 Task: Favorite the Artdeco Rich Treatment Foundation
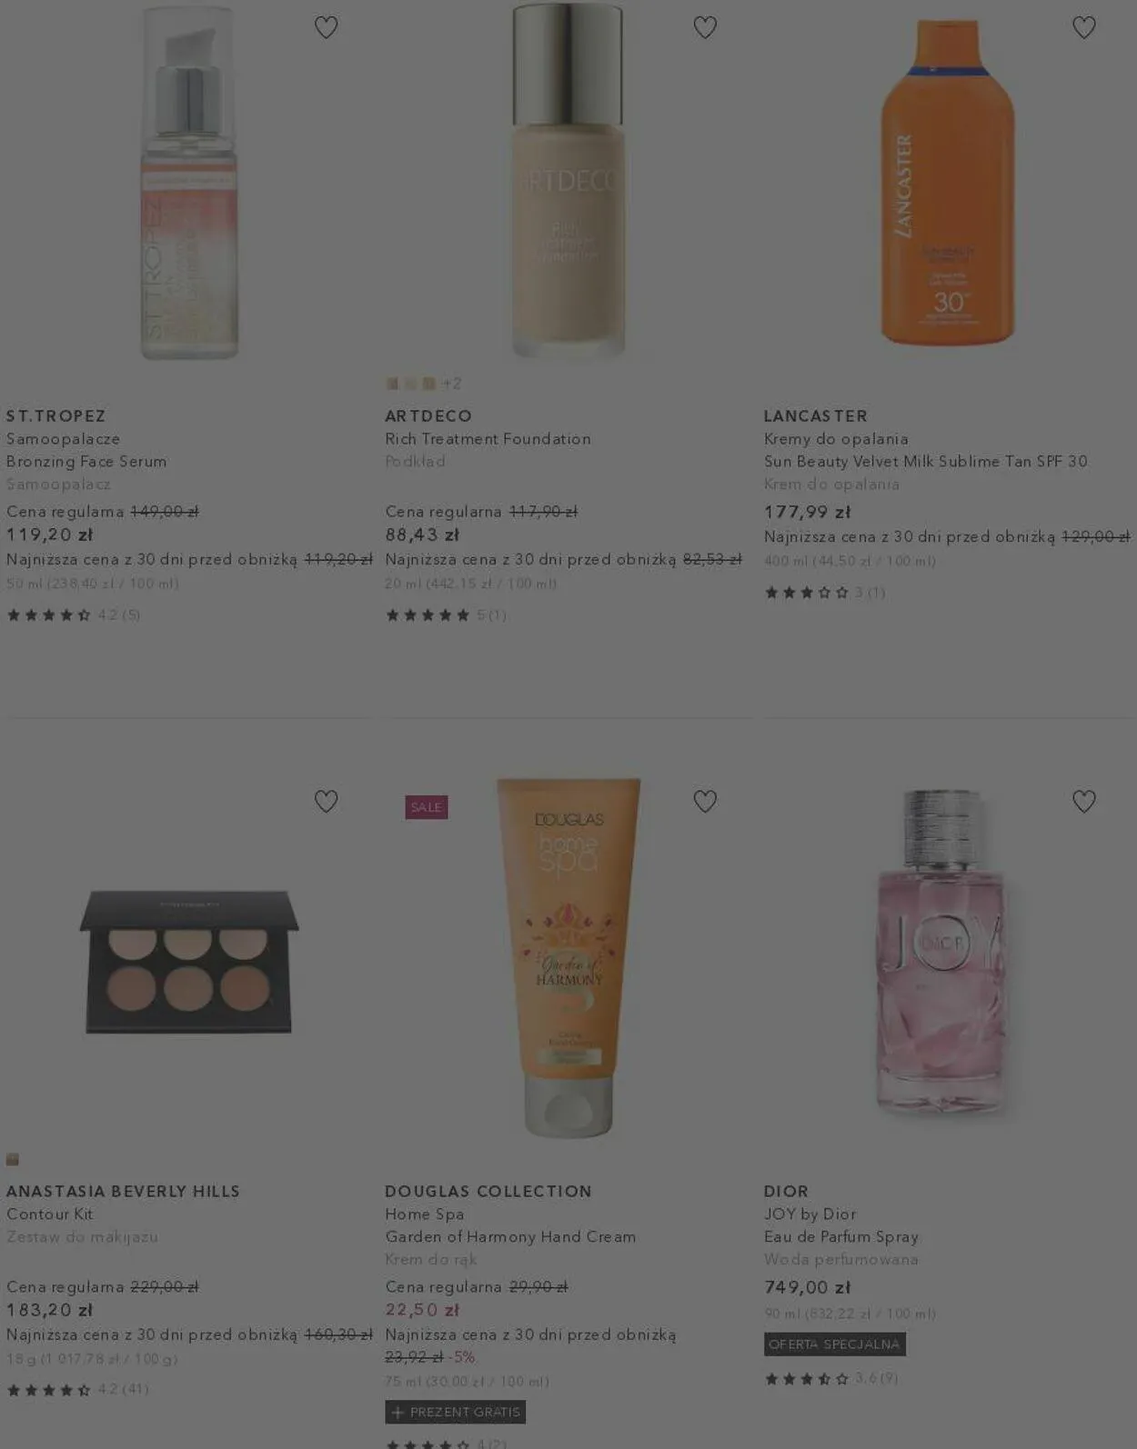click(705, 27)
